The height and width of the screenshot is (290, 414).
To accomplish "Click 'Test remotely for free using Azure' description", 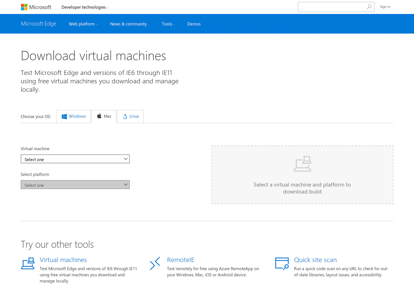I will [213, 272].
